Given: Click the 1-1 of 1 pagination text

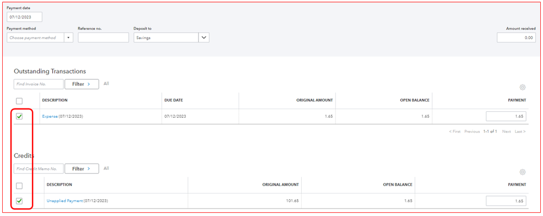Looking at the screenshot, I should 490,132.
